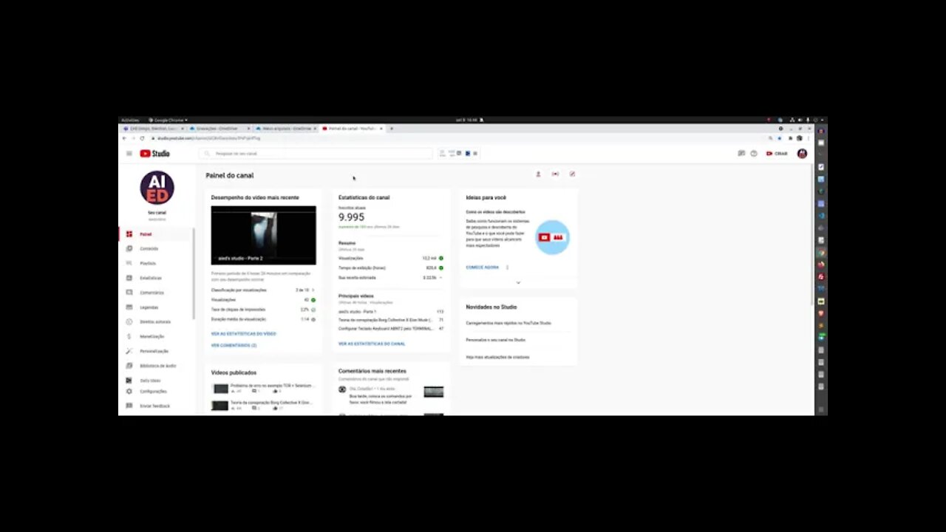
Task: Switch to the Meus arquivos - OneDrive tab
Action: [286, 129]
